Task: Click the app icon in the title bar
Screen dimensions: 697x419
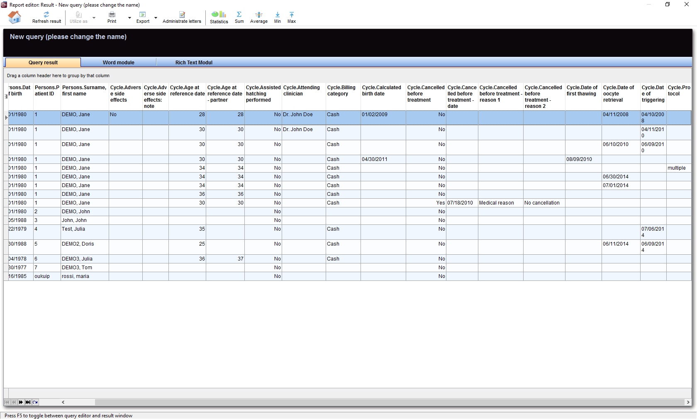Action: coord(4,5)
